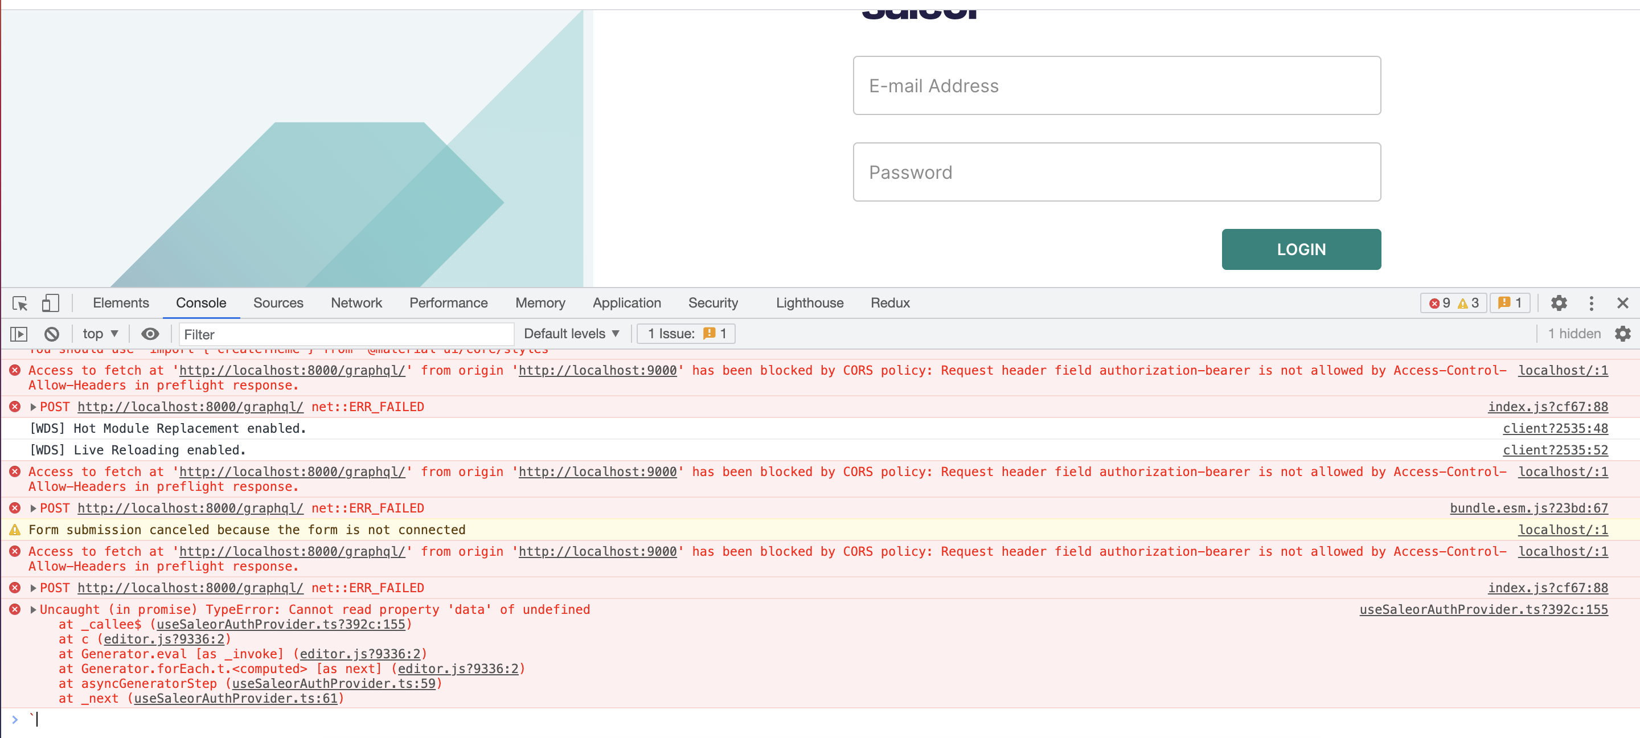
Task: Toggle the 9 errors filter badge
Action: 1441,303
